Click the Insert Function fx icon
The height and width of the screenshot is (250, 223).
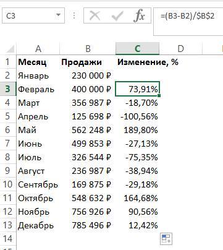(x=140, y=15)
